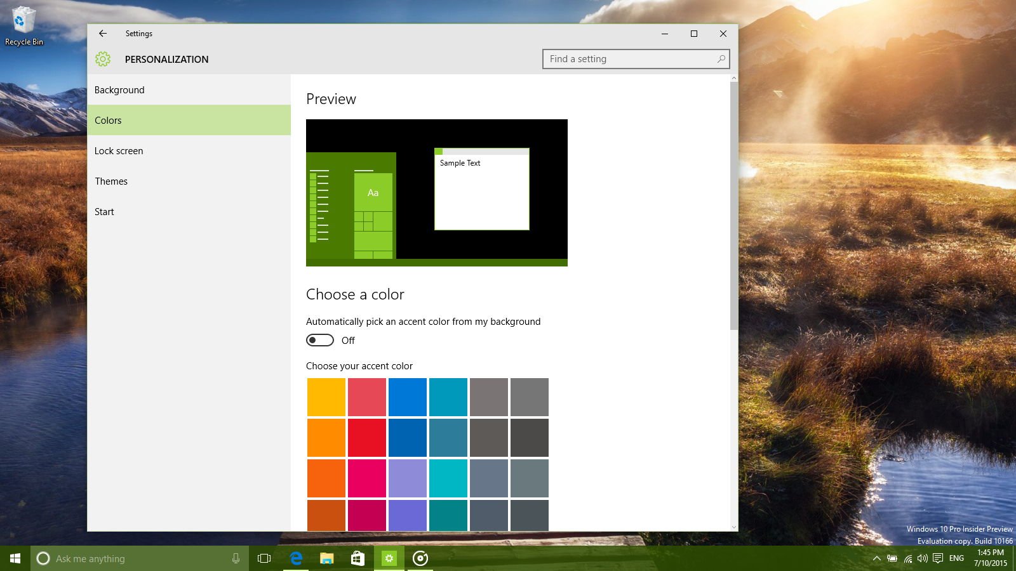Click the vertical scrollbar thumb in Settings
The width and height of the screenshot is (1016, 571).
point(734,206)
